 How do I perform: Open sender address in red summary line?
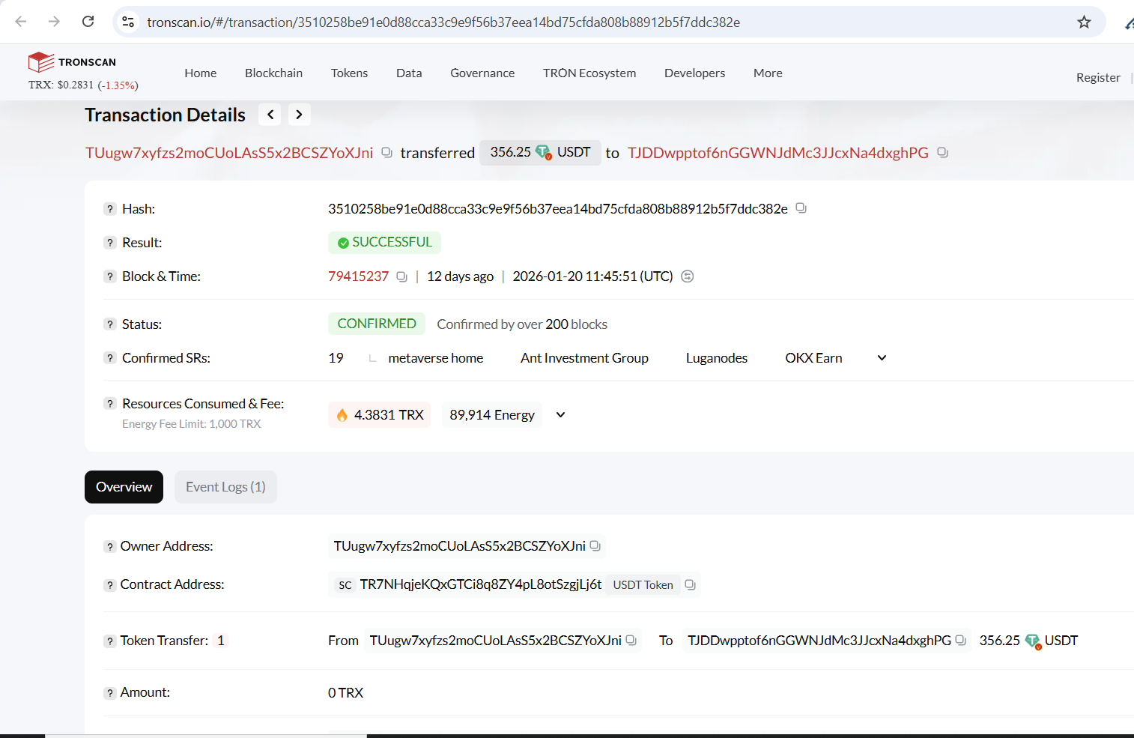pyautogui.click(x=229, y=153)
